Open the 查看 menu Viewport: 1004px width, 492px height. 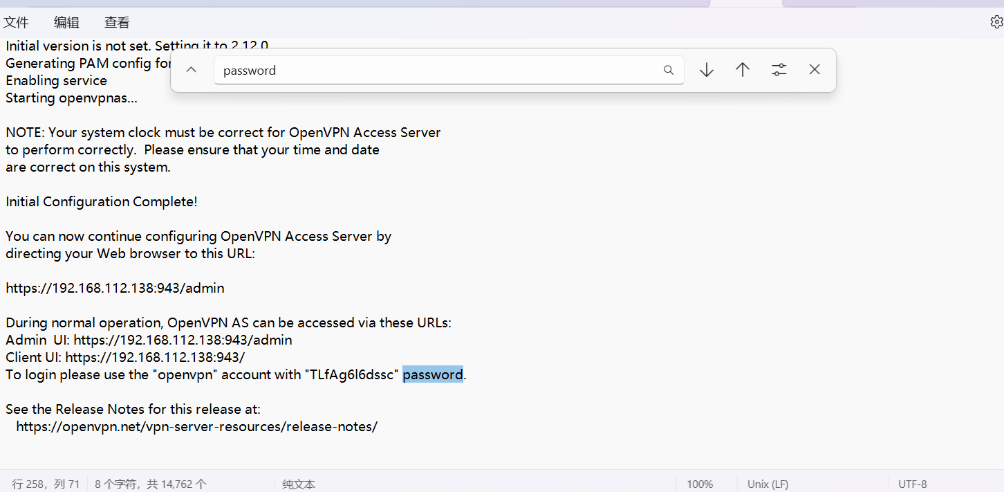click(117, 22)
